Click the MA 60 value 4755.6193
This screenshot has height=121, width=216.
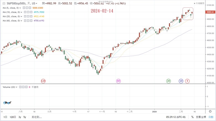(x=39, y=21)
